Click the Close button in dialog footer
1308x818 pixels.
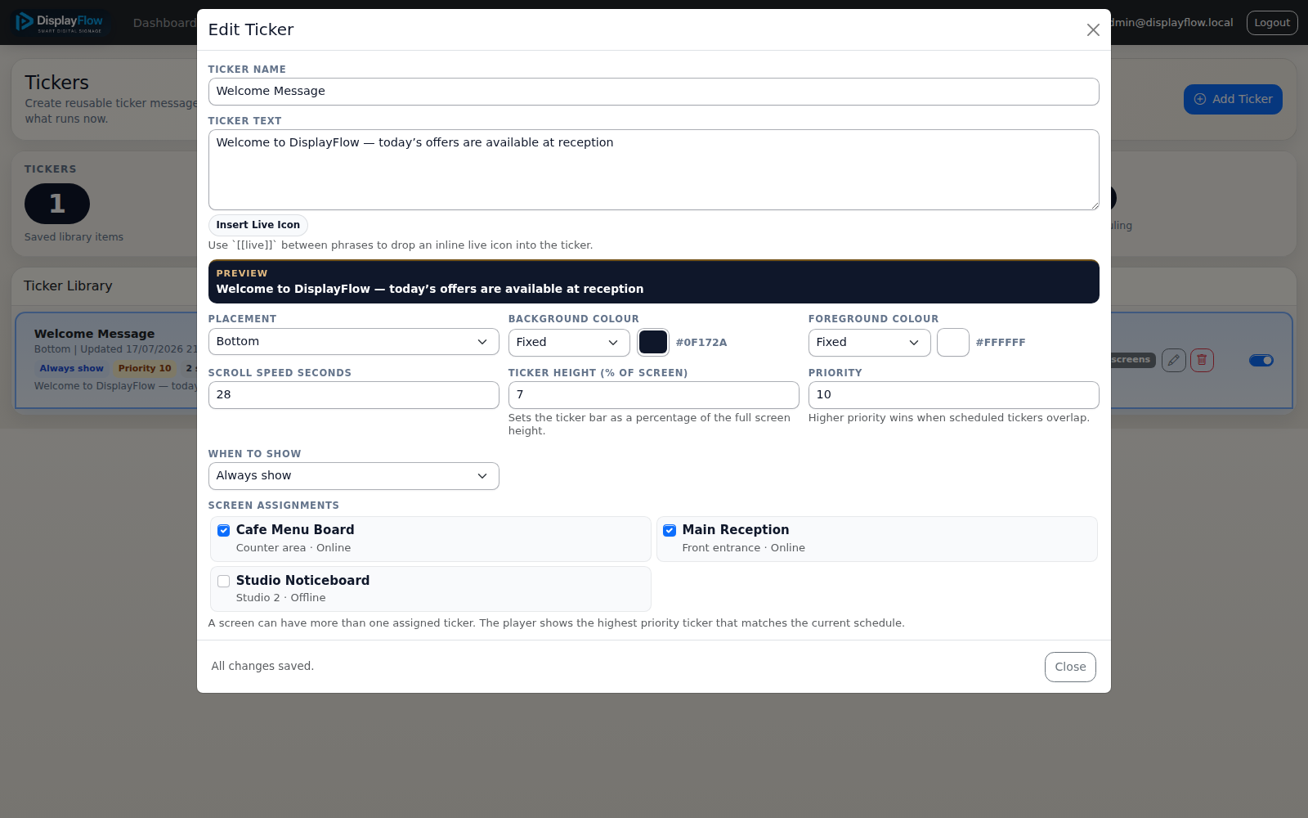click(1070, 667)
